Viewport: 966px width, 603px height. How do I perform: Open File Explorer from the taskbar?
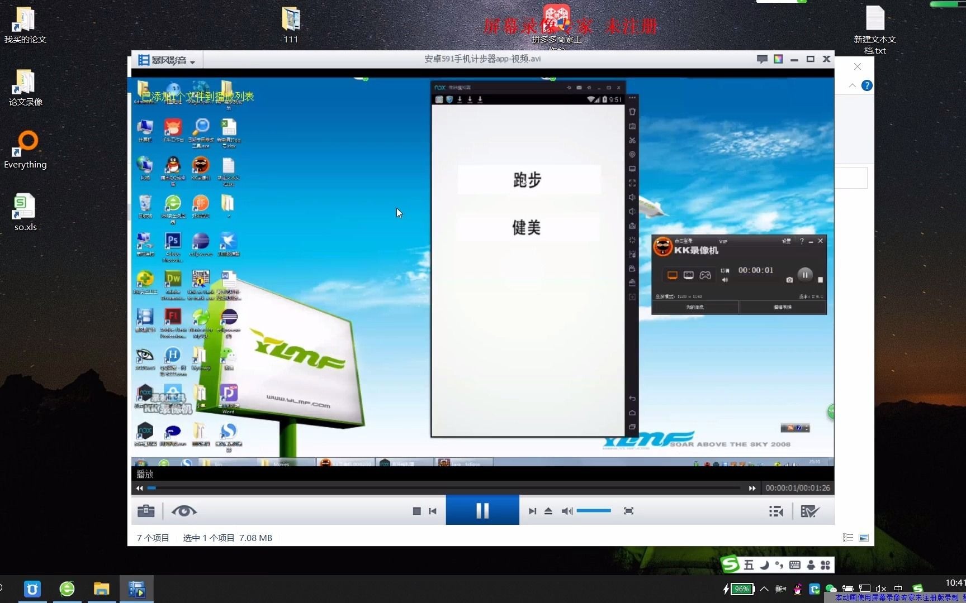(x=101, y=589)
